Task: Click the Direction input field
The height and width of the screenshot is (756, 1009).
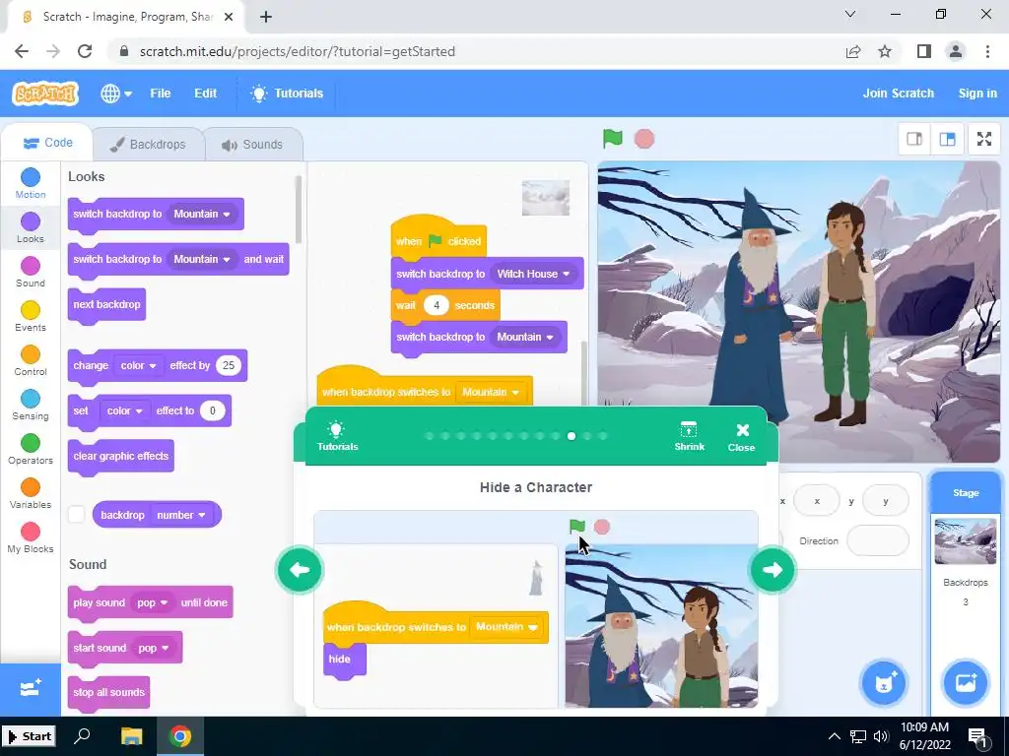Action: 878,540
